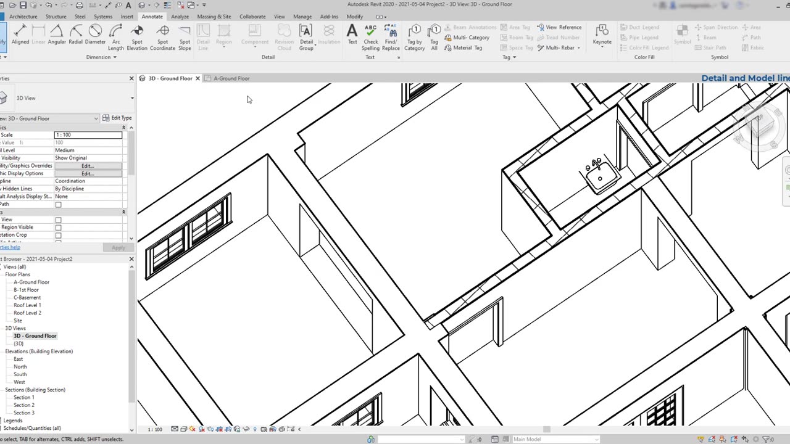Open the Multi-Rebar dropdown arrow
The width and height of the screenshot is (790, 444).
pos(578,47)
